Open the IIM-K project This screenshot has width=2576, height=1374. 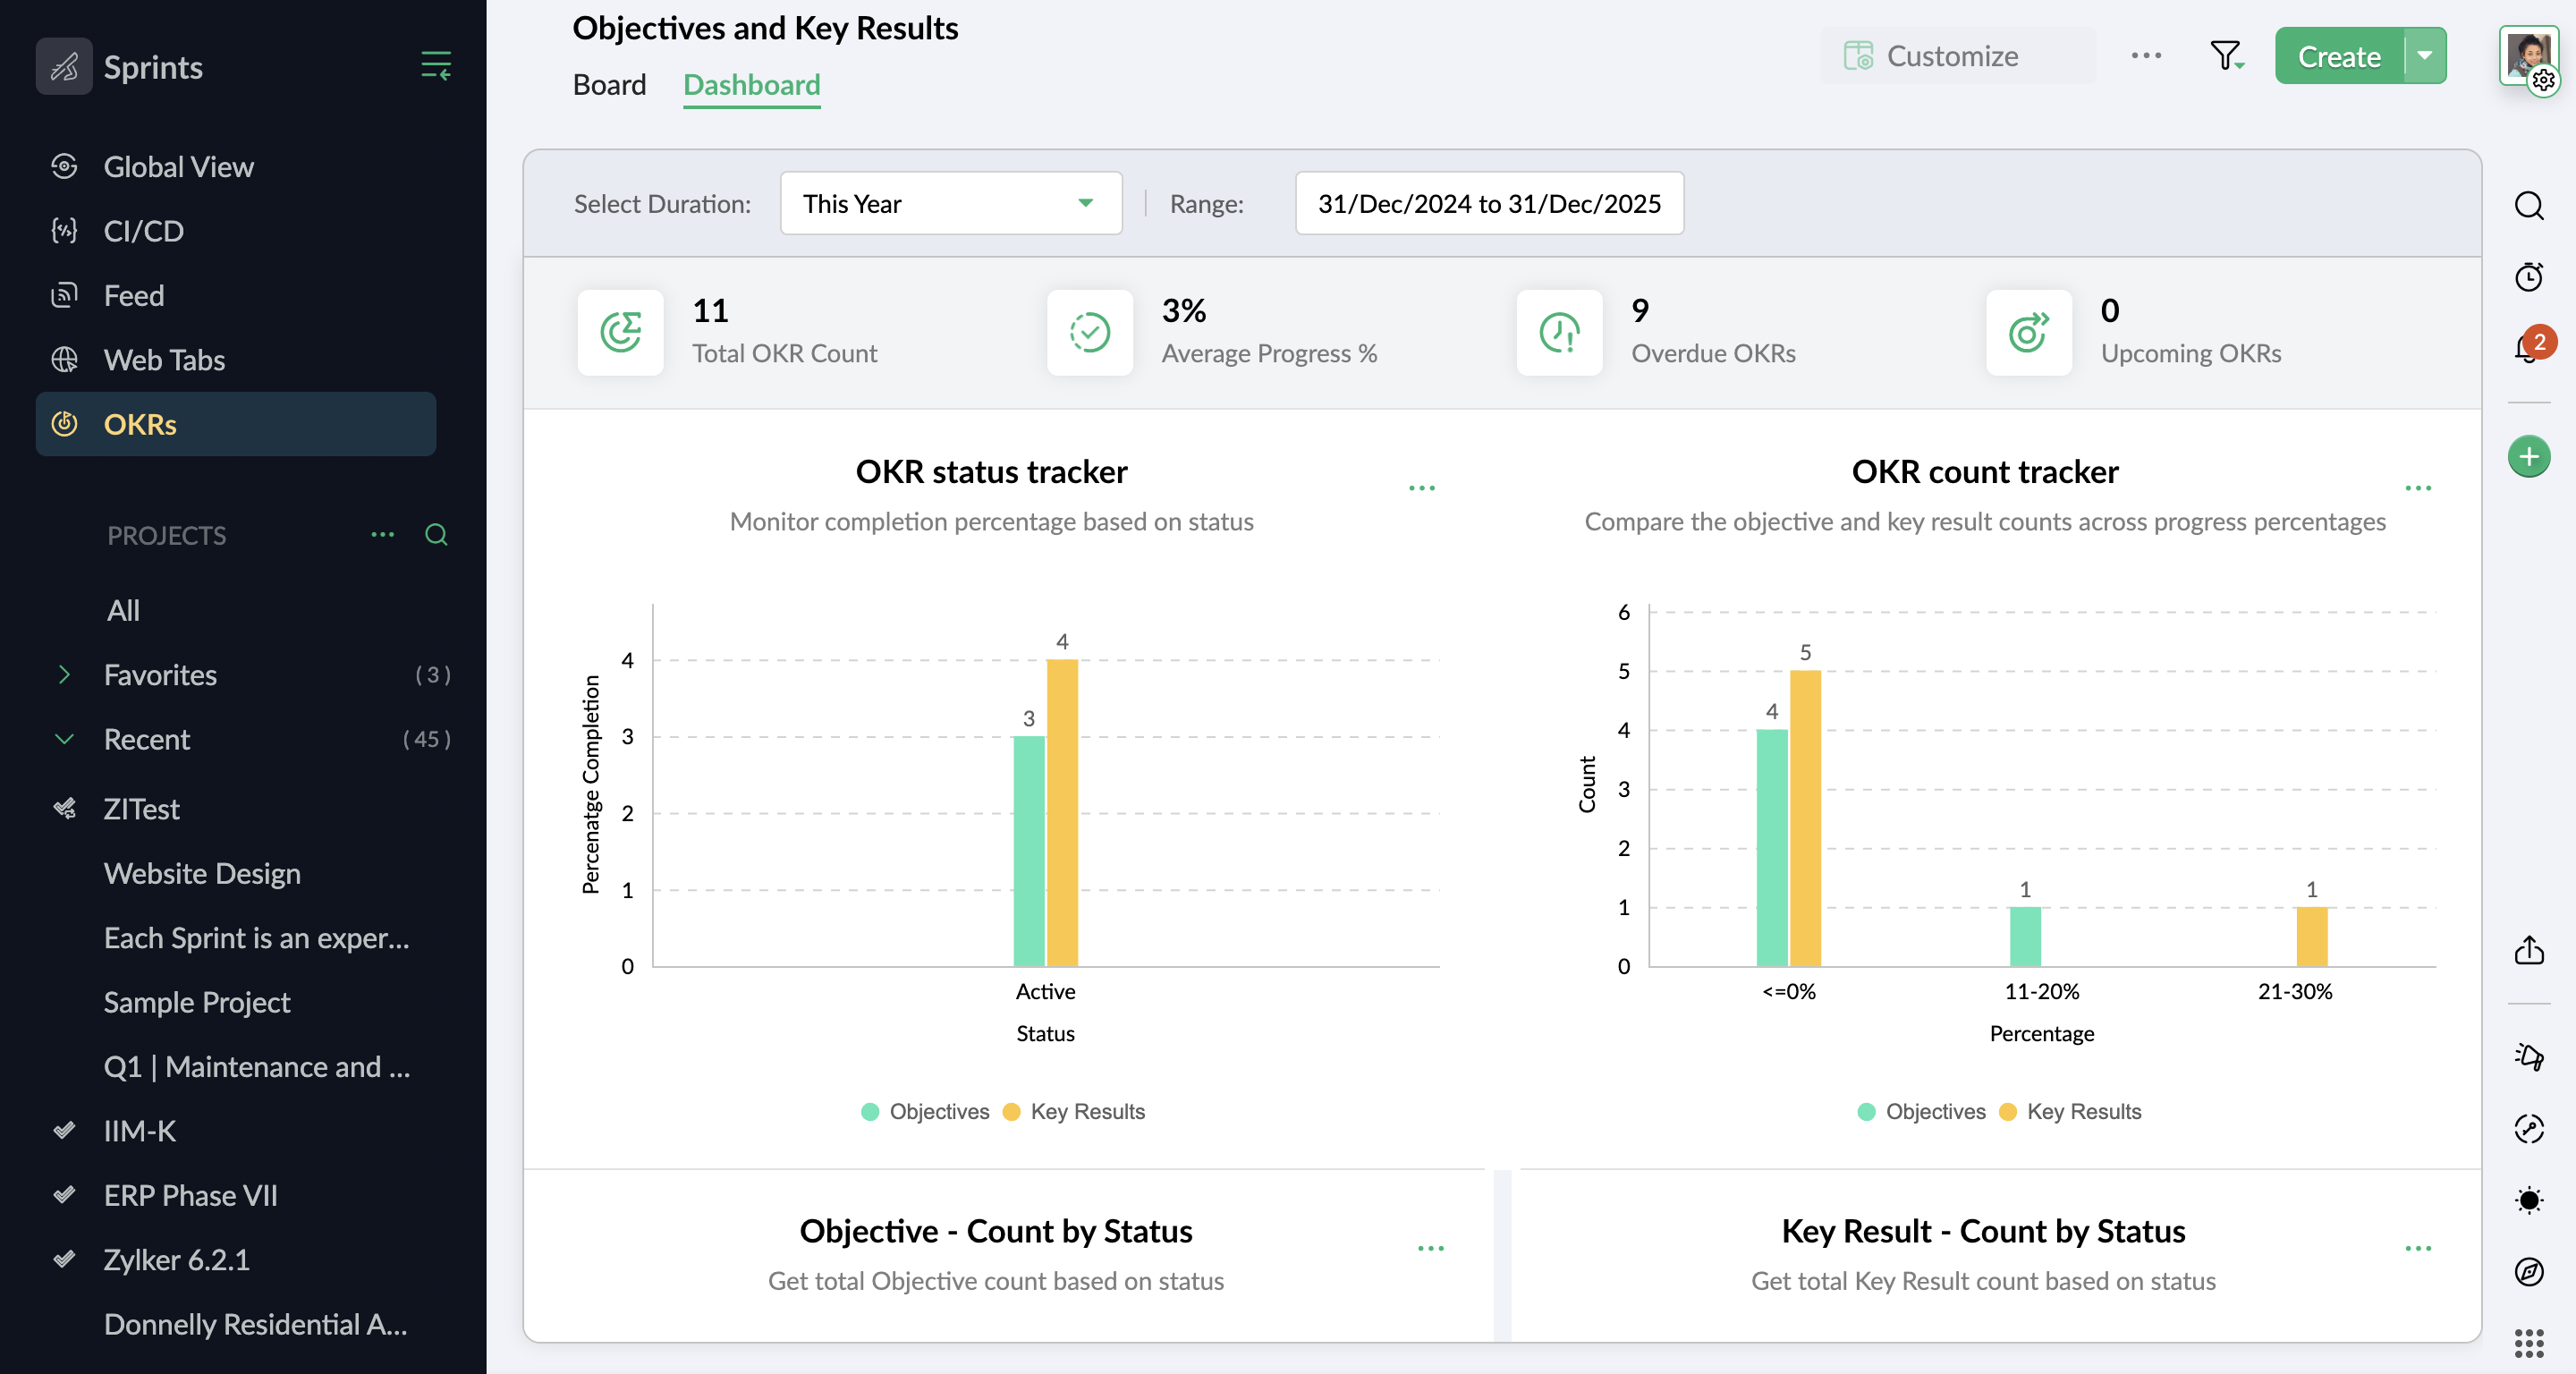140,1131
